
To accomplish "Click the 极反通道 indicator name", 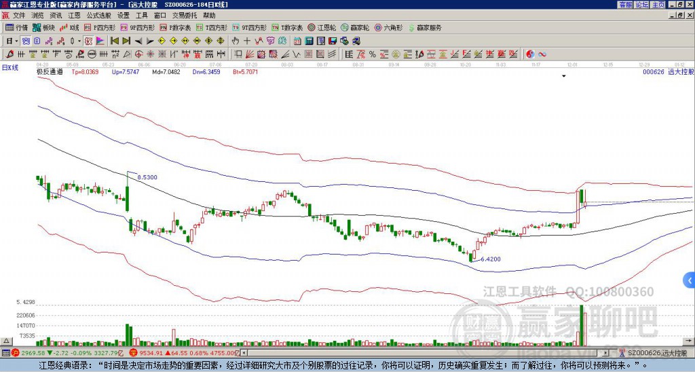I will pos(50,71).
